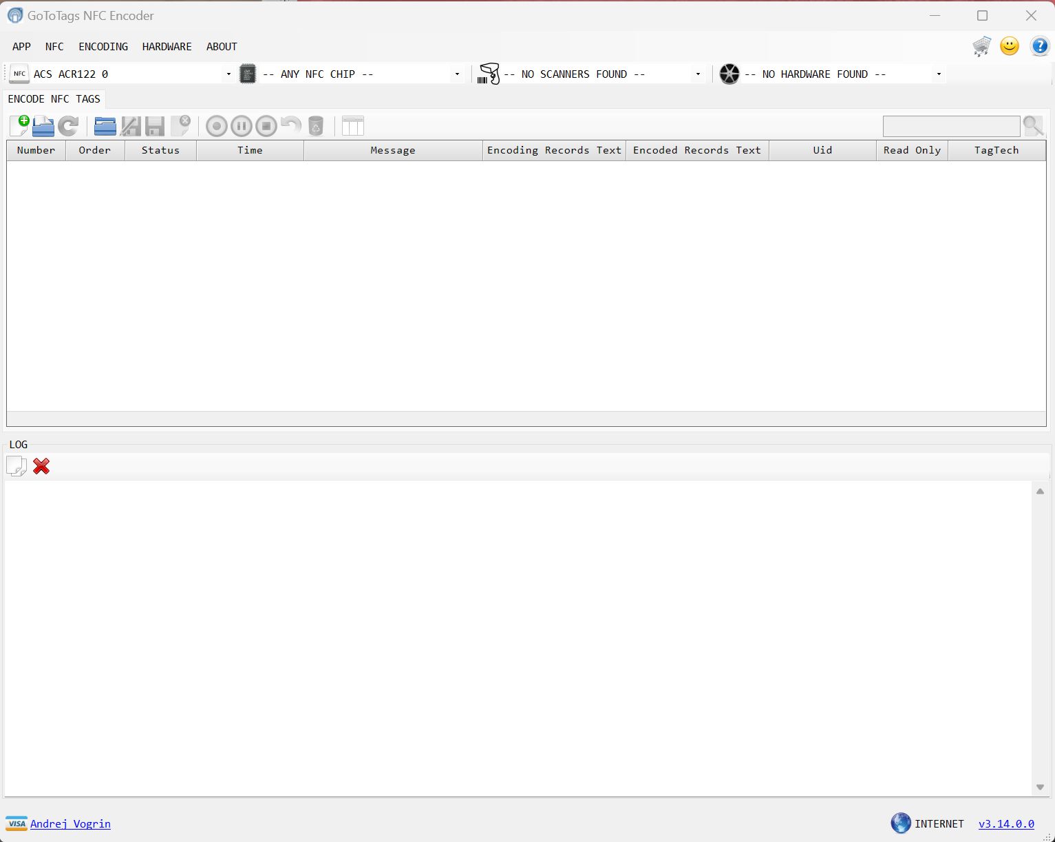
Task: Click the red X clear log icon
Action: [x=41, y=467]
